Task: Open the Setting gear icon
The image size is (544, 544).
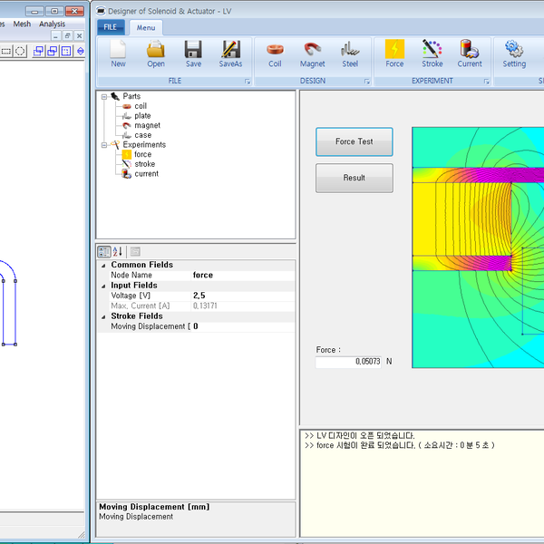Action: (x=514, y=53)
